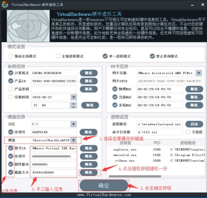The image size is (207, 198).
Task: Sort by the 进程名 column header
Action: click(x=125, y=143)
